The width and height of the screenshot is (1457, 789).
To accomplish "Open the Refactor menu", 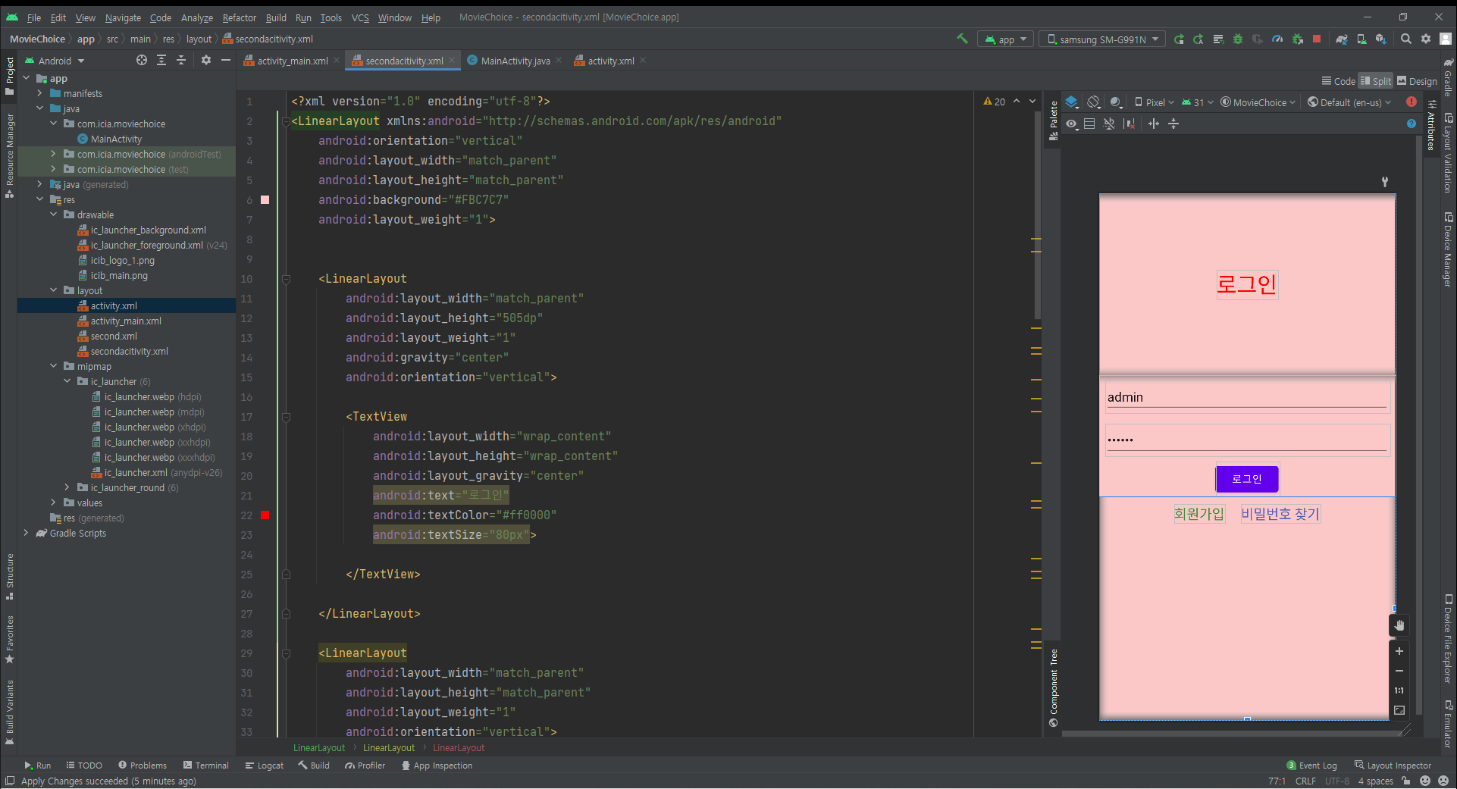I will [239, 17].
